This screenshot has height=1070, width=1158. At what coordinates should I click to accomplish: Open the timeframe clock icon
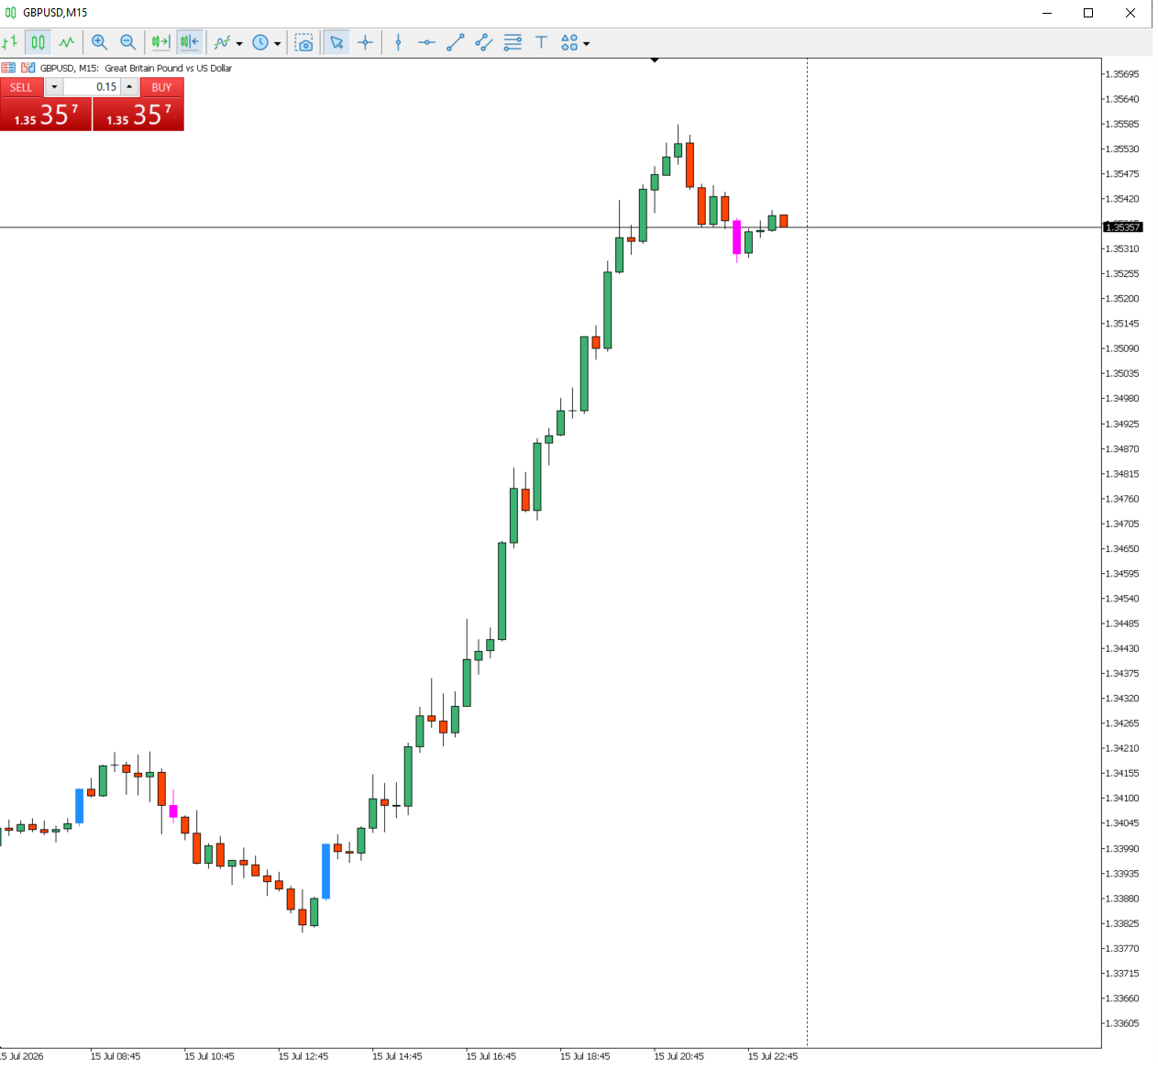pos(260,42)
